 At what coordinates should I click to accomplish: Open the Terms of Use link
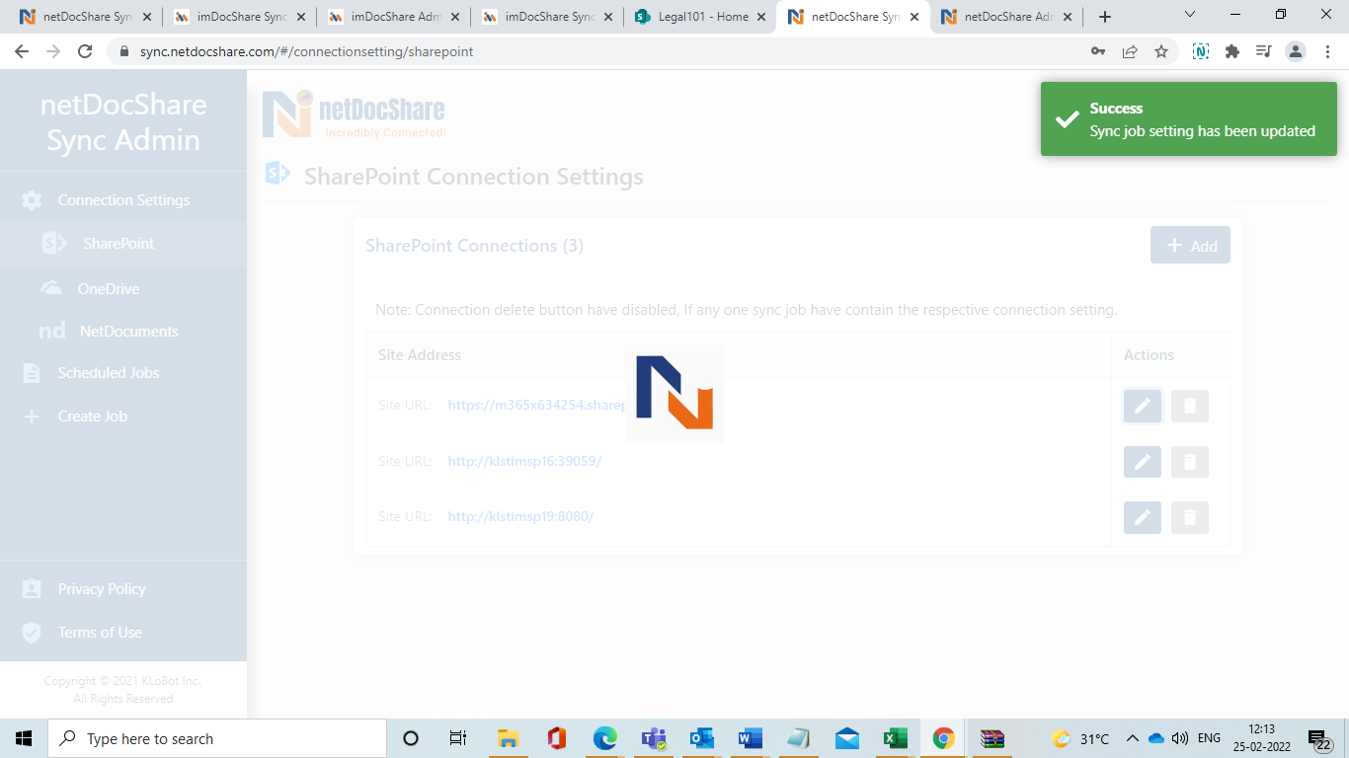[100, 632]
